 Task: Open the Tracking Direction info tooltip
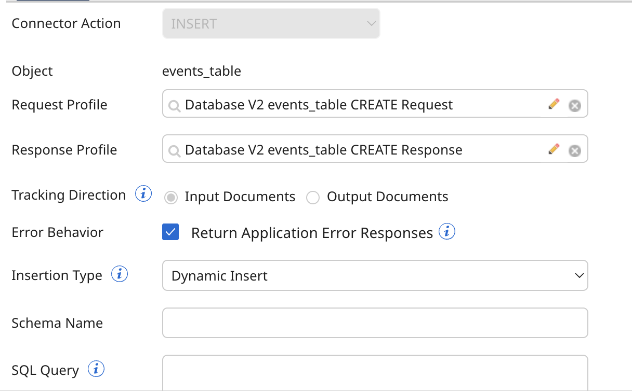142,193
